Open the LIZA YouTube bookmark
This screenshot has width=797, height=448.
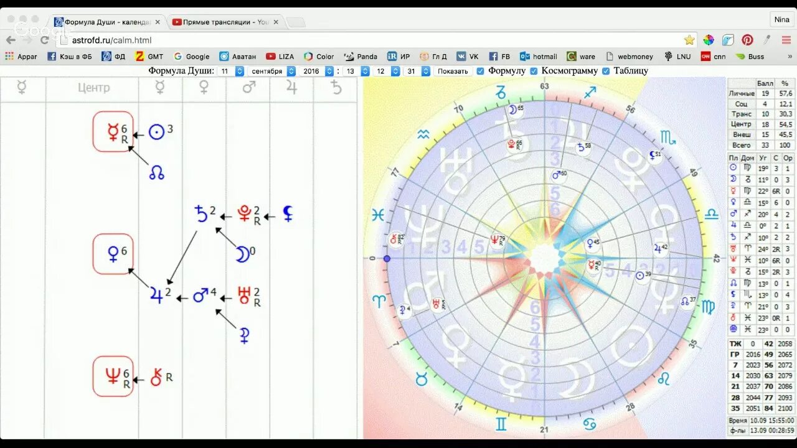tap(280, 56)
